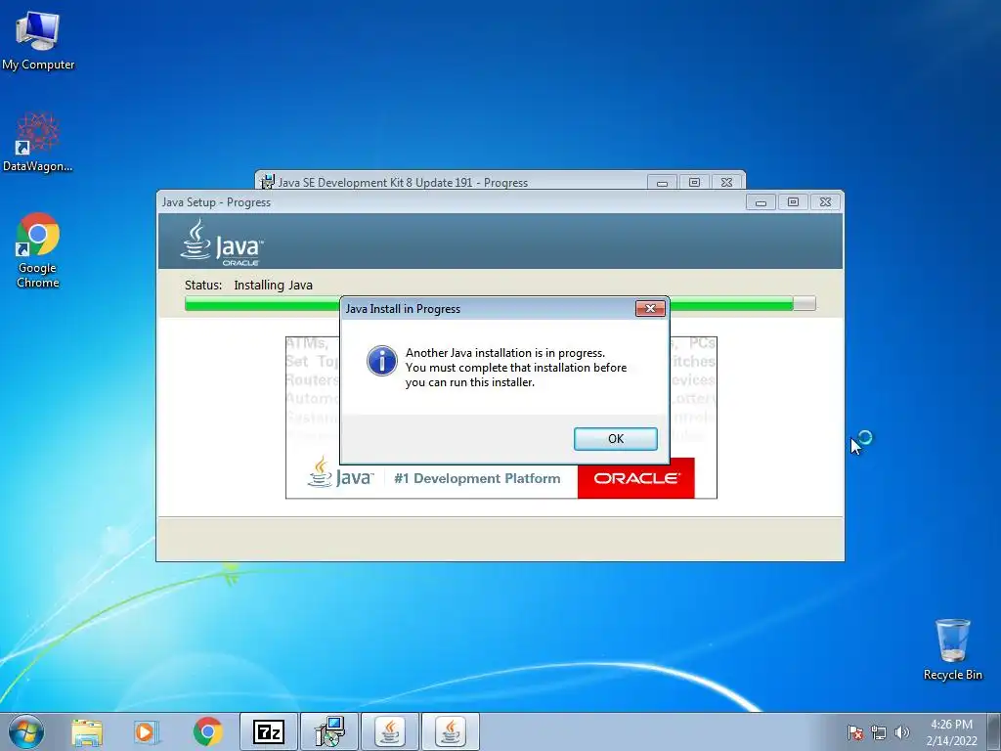Minimize the Java SE Development Kit window
This screenshot has width=1001, height=751.
[x=662, y=183]
